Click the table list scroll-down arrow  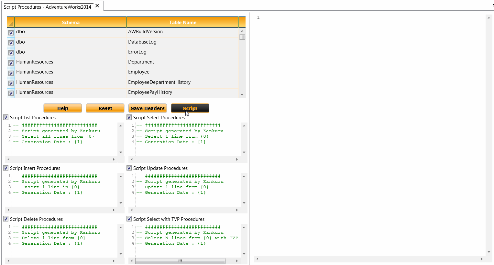tap(242, 95)
